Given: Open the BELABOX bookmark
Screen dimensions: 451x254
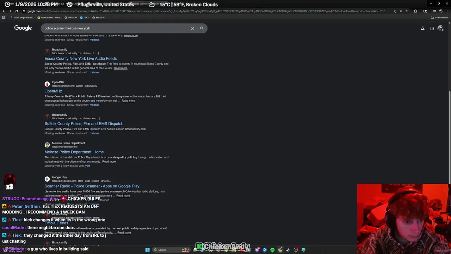Looking at the screenshot, I should (98, 18).
